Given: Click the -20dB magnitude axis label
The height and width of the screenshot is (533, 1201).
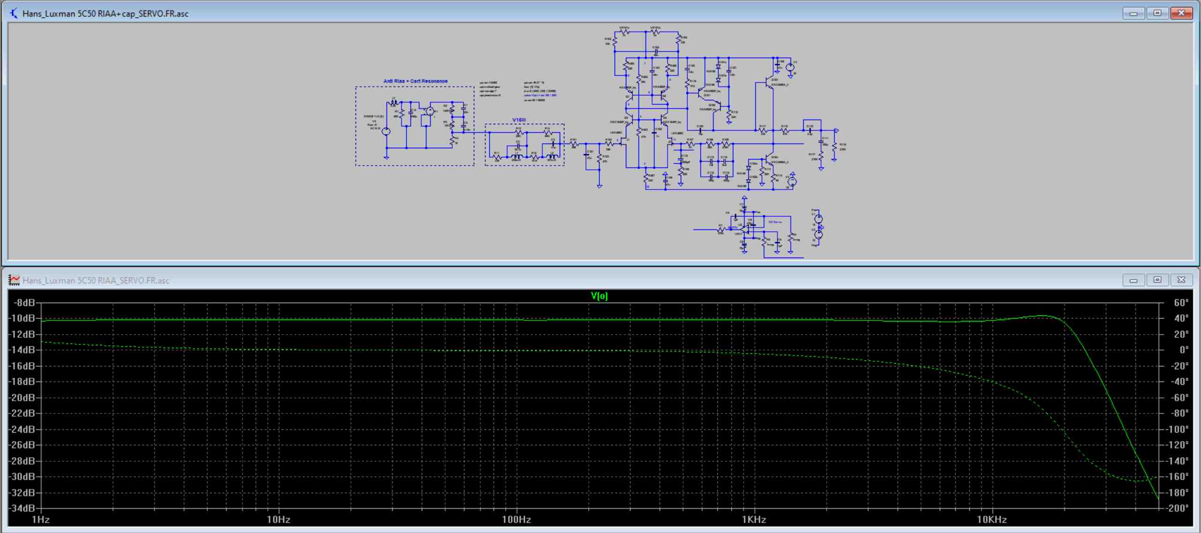Looking at the screenshot, I should tap(22, 397).
